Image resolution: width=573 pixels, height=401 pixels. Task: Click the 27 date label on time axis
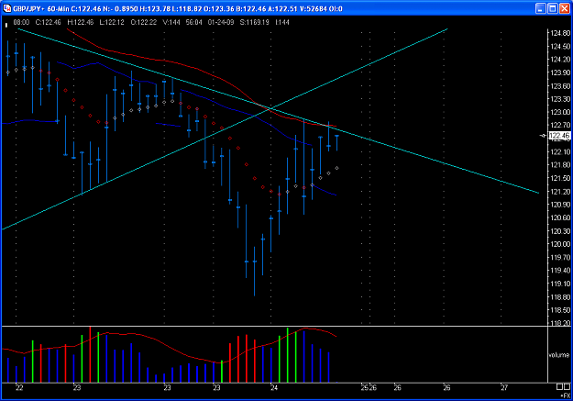[x=504, y=388]
